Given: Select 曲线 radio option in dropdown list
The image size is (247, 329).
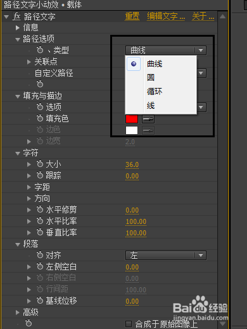Looking at the screenshot, I should (x=134, y=64).
